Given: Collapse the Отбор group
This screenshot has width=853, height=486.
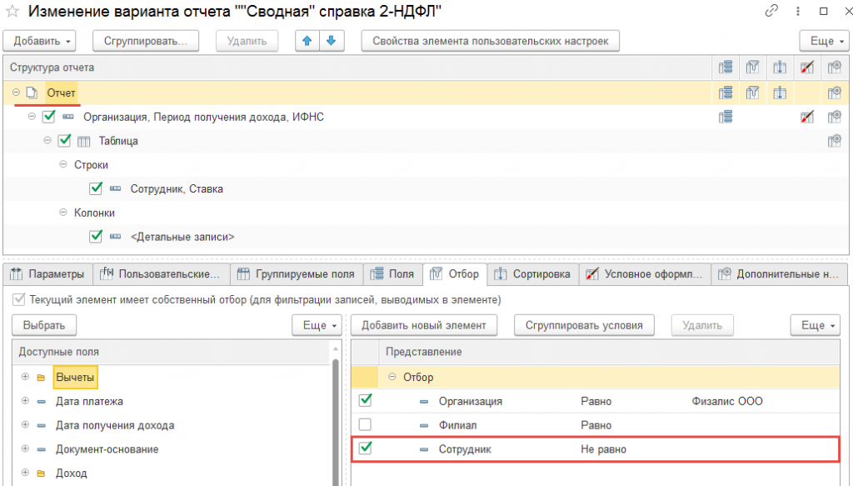Looking at the screenshot, I should click(392, 377).
